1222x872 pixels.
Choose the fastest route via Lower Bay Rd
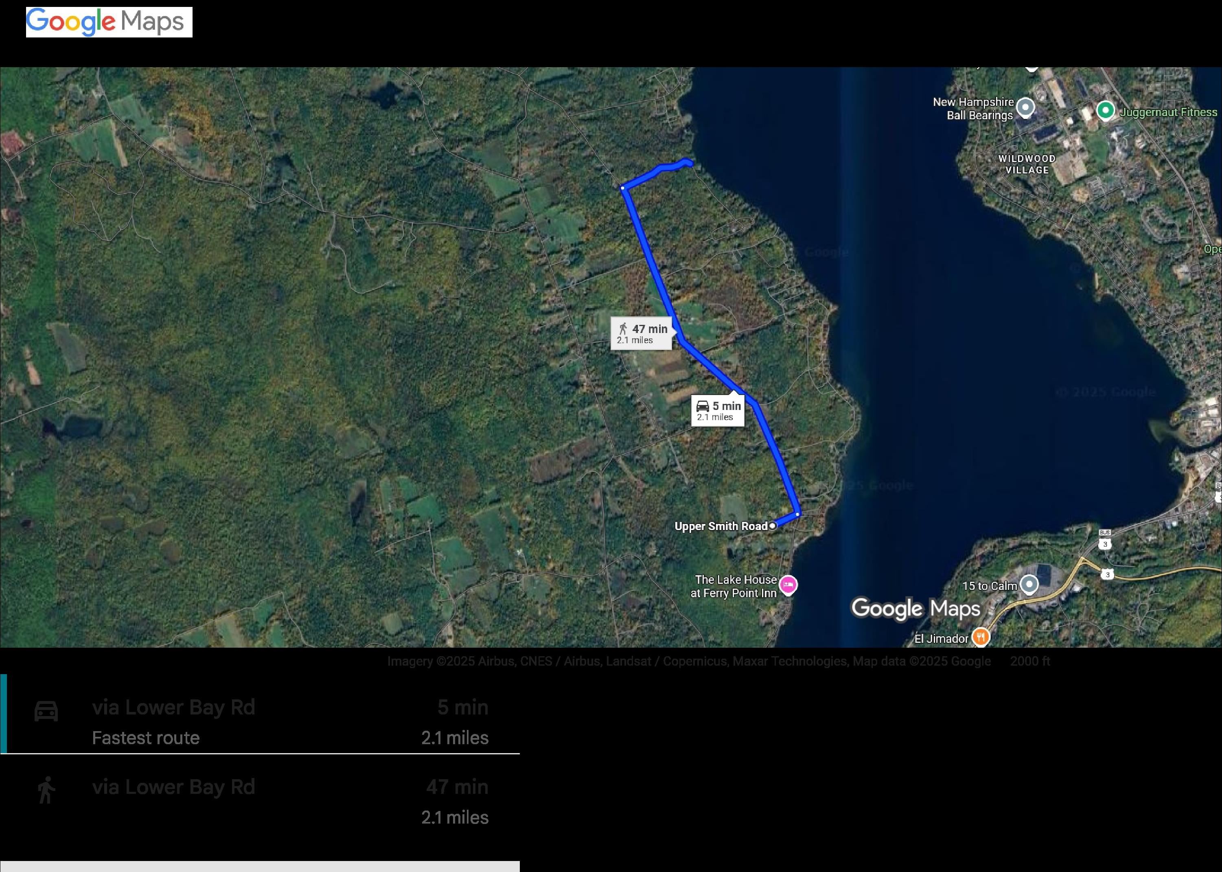click(x=260, y=714)
